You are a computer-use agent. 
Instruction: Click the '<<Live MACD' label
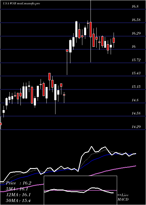123,197
